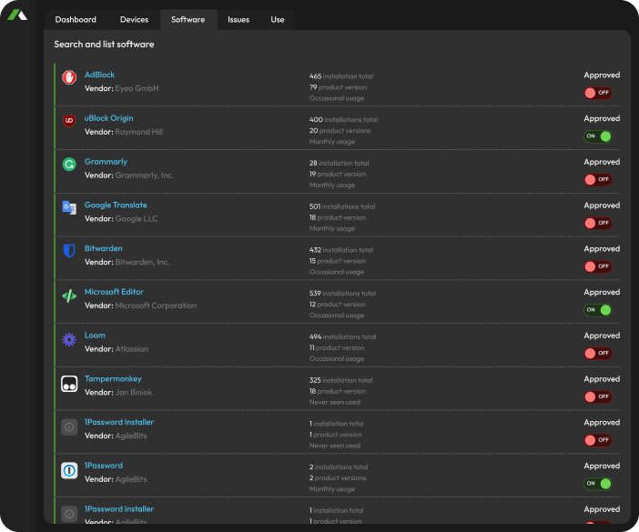This screenshot has width=639, height=532.
Task: Open the 1Password link
Action: (104, 466)
